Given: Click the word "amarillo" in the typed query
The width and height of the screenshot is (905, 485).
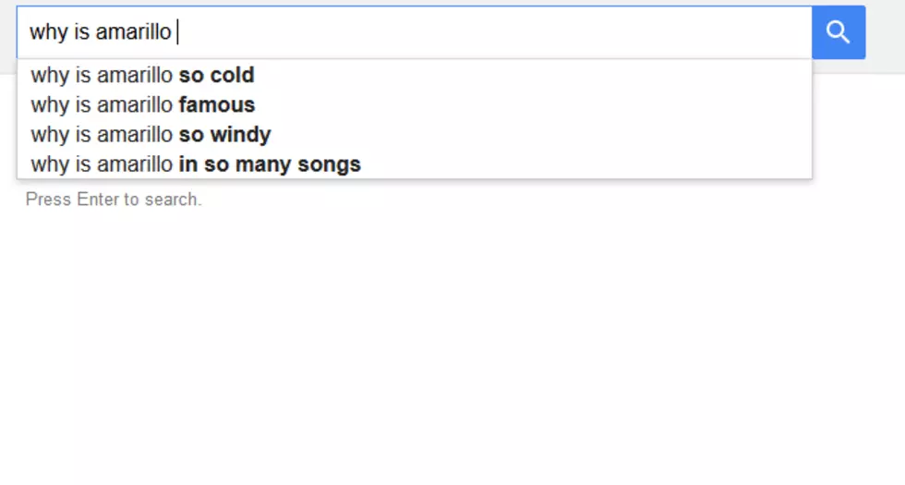Looking at the screenshot, I should [x=133, y=31].
